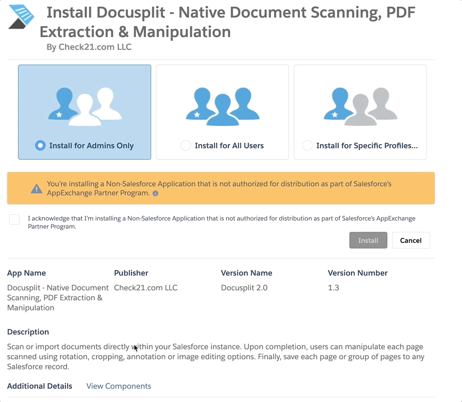
Task: Click the description paragraph about scanning documents
Action: (x=216, y=357)
